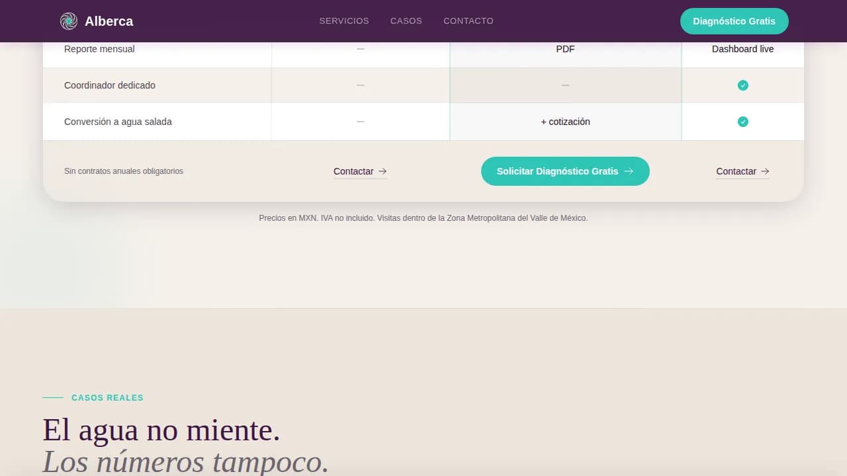The image size is (847, 476).
Task: Click the PDF cell in Reporte mensual row
Action: click(566, 49)
